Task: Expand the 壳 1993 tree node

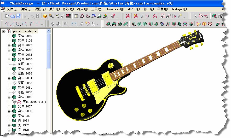Action: [x=9, y=121]
